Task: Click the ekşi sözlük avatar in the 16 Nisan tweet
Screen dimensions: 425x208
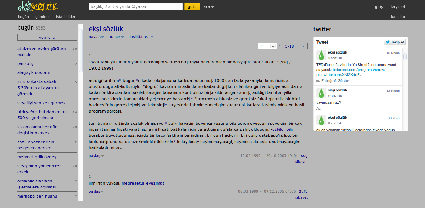Action: click(x=321, y=55)
